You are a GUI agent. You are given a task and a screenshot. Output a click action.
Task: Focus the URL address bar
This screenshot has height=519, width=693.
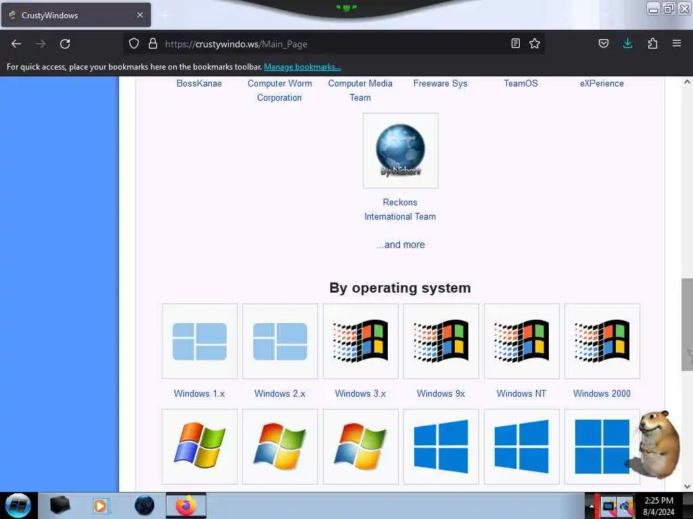(334, 44)
